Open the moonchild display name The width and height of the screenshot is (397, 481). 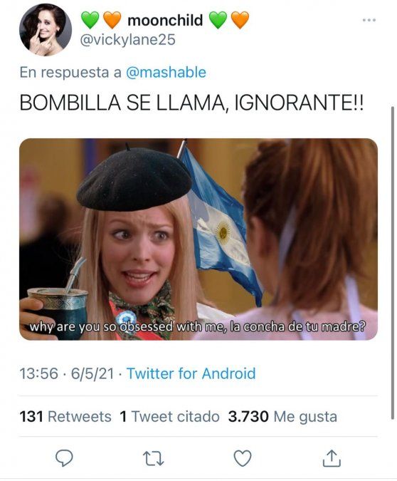pyautogui.click(x=165, y=20)
